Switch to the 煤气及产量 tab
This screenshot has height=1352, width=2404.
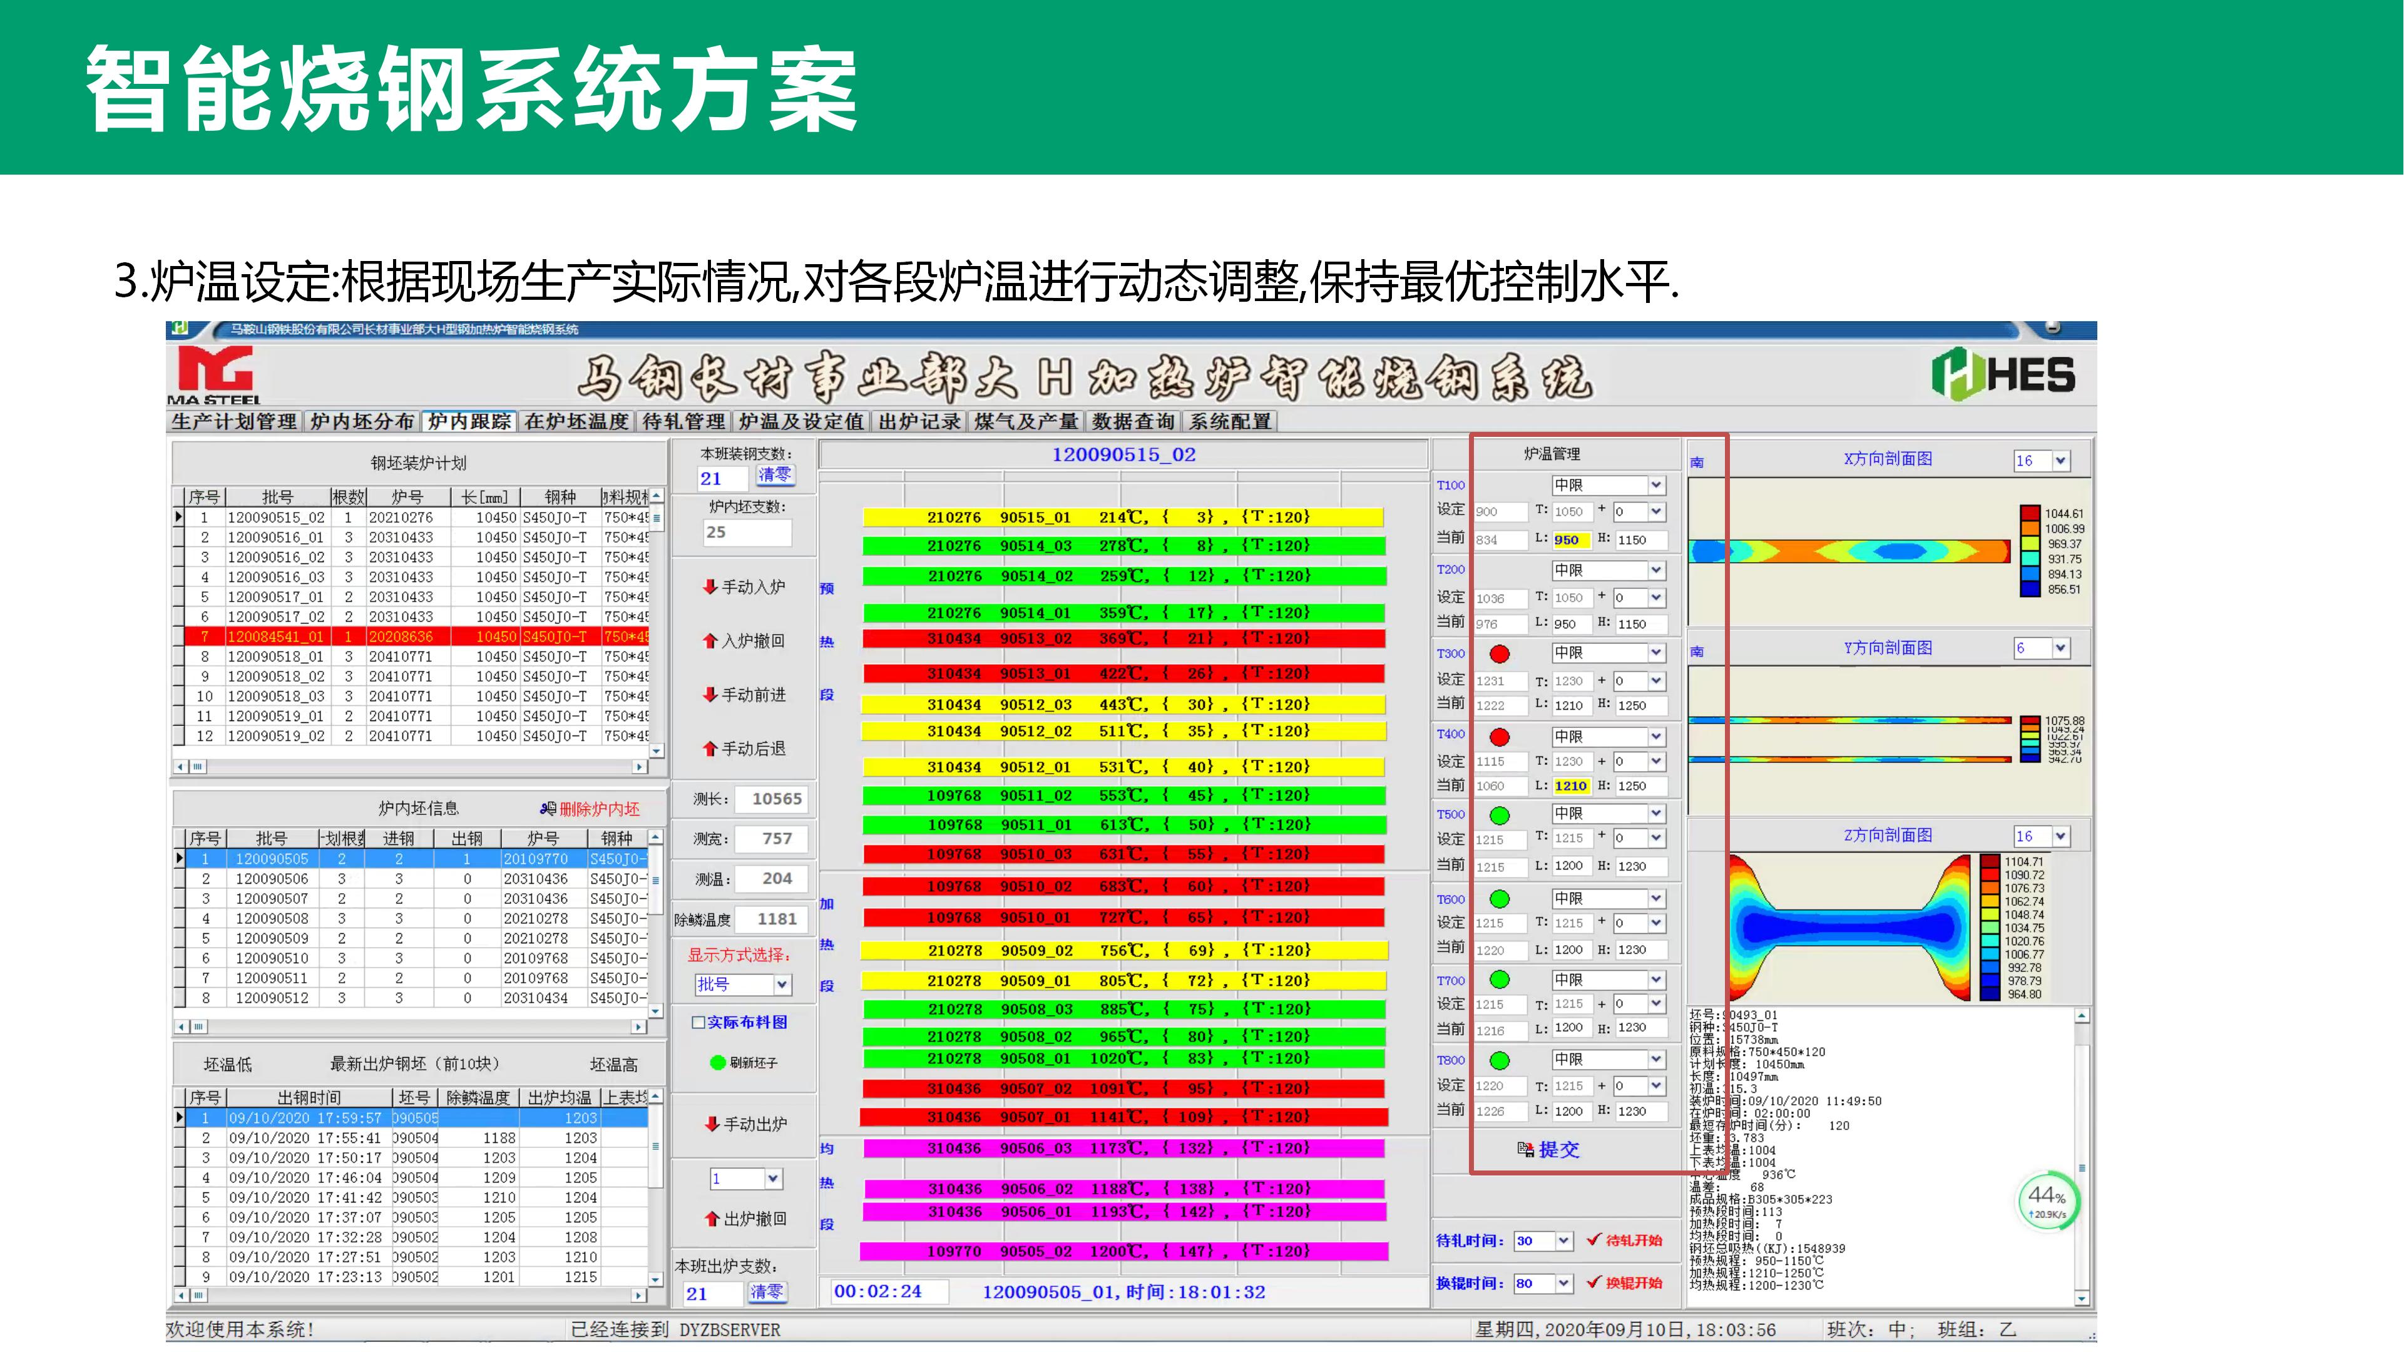click(1026, 422)
